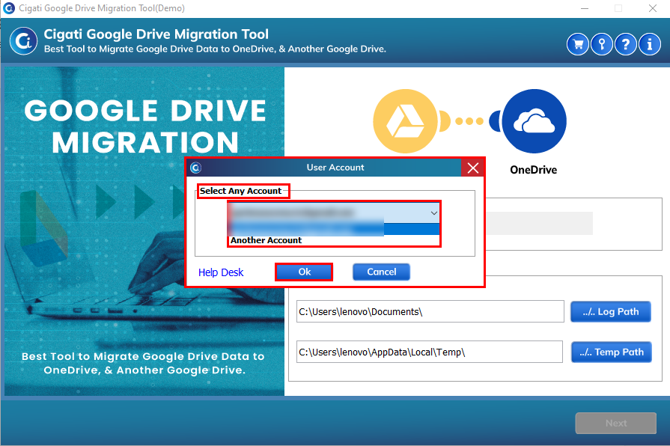The width and height of the screenshot is (670, 446).
Task: Close the Cigati Migration Tool window
Action: [x=653, y=8]
